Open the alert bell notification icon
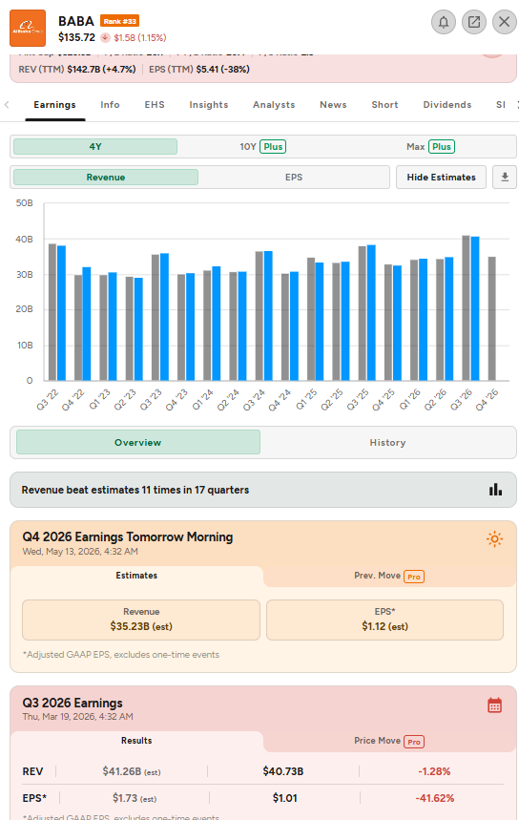This screenshot has height=820, width=519. point(444,22)
